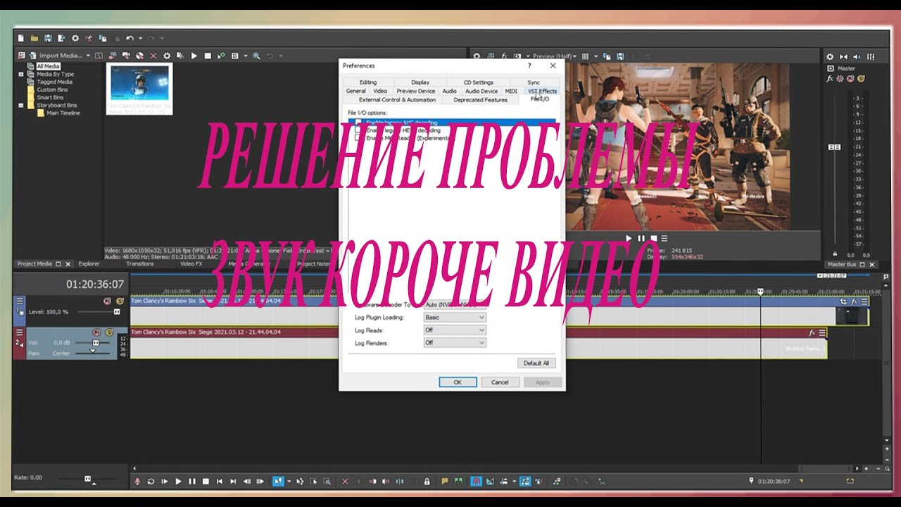
Task: Open the VST Effects tab in Preferences
Action: [x=543, y=91]
